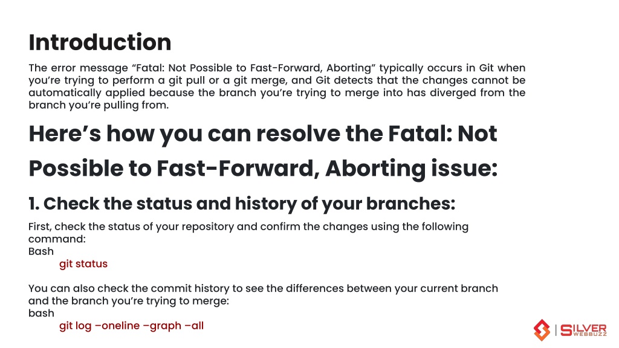Click the text 'and the branch you're trying to merge:'

(x=129, y=301)
